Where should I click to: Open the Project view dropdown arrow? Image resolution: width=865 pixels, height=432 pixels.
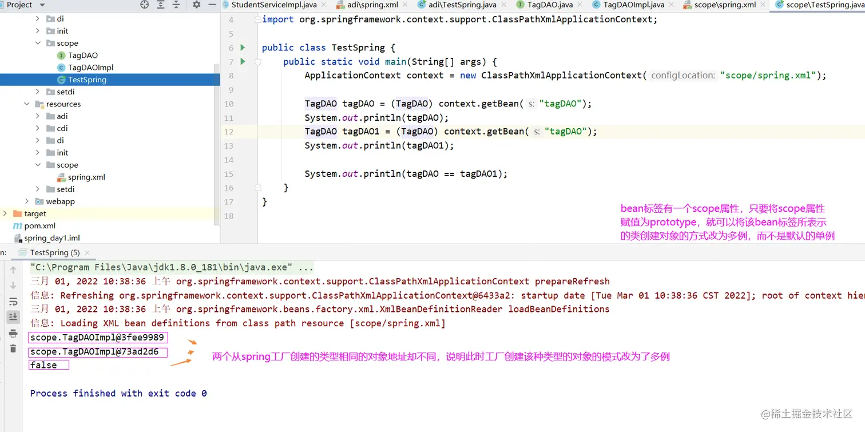pos(42,5)
